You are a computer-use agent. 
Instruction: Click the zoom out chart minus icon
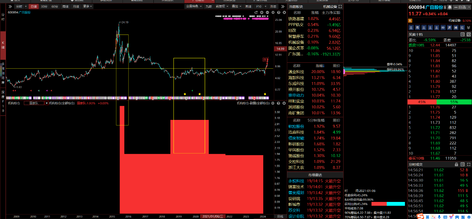click(x=267, y=13)
